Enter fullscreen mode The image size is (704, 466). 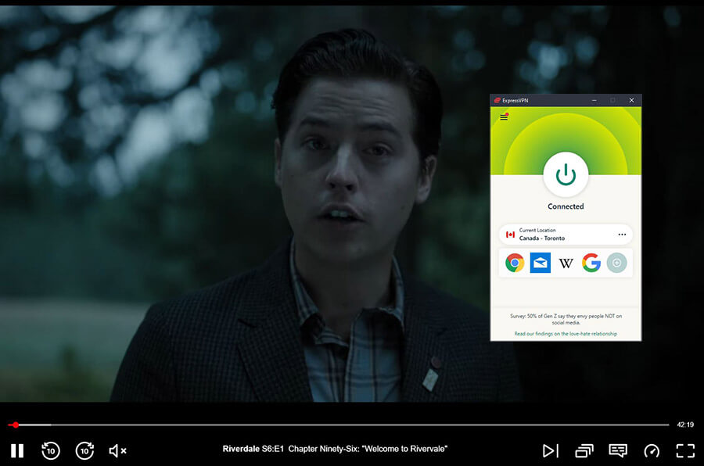tap(685, 450)
